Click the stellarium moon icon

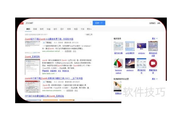click(130, 63)
